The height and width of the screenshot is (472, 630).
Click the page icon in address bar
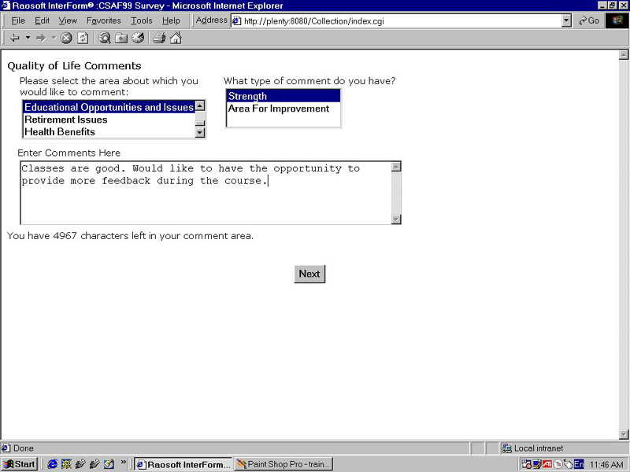pos(237,21)
